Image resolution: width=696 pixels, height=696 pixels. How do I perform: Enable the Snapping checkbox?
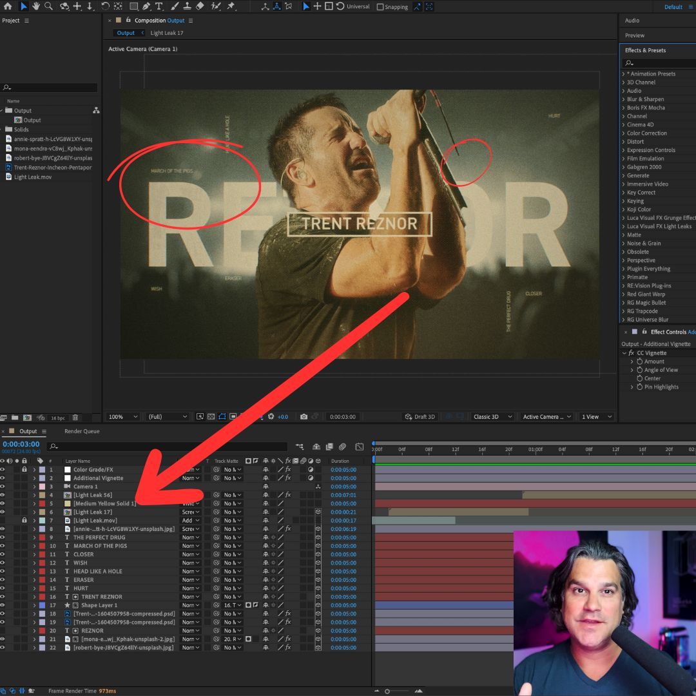[380, 7]
